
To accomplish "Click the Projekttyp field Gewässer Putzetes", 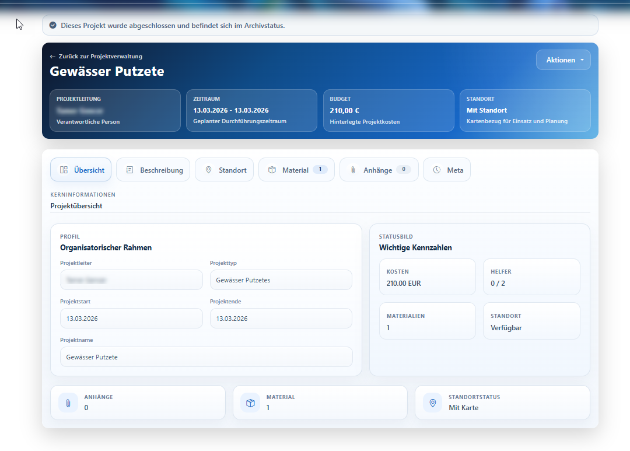I will pyautogui.click(x=281, y=280).
